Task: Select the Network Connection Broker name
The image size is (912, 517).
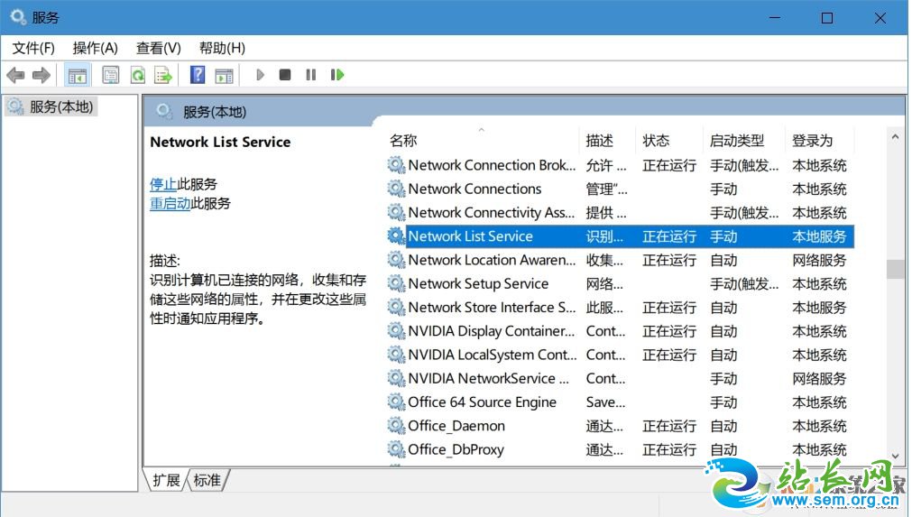Action: tap(492, 165)
